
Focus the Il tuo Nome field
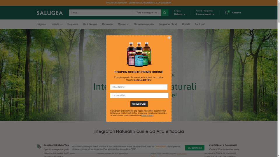[139, 87]
